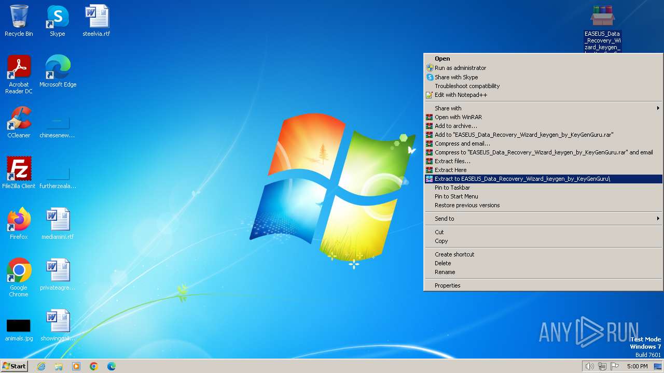Choose Share with Skype

[x=544, y=77]
